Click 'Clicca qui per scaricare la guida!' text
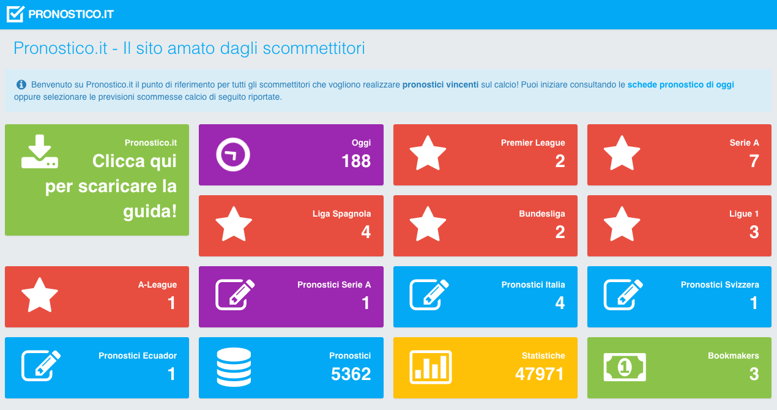The height and width of the screenshot is (410, 777). pyautogui.click(x=111, y=186)
